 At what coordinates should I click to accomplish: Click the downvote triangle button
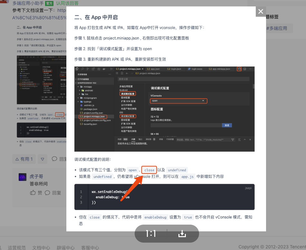tap(42, 159)
